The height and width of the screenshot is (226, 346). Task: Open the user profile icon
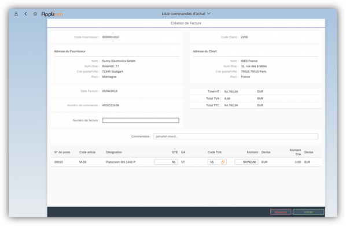[x=16, y=14]
